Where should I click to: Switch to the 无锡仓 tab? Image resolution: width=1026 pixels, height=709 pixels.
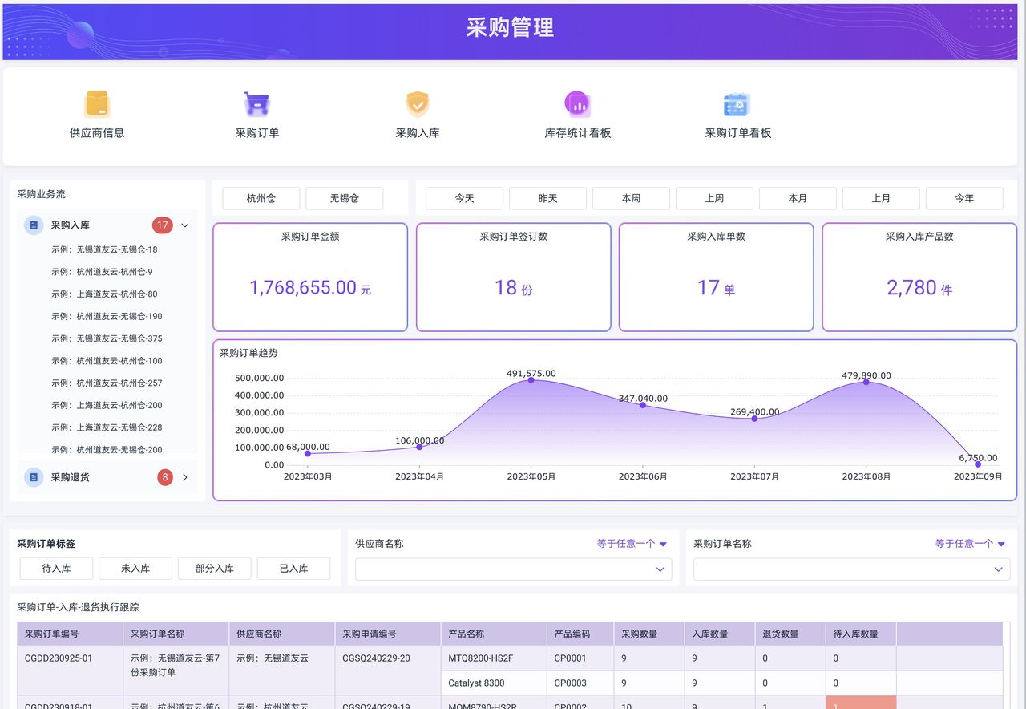[345, 197]
